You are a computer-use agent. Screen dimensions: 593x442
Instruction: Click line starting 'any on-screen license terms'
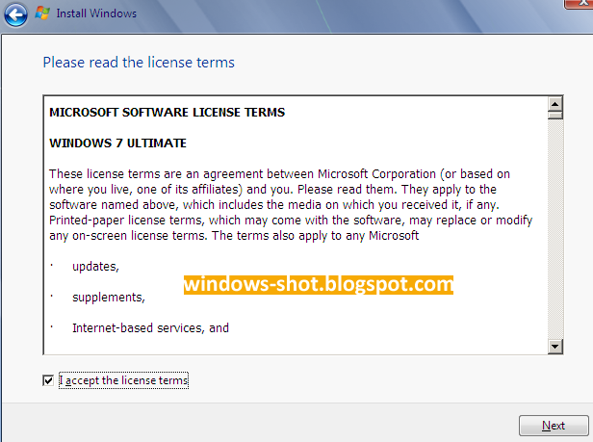(234, 236)
